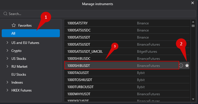Select the All category
This screenshot has width=198, height=104.
tap(31, 33)
